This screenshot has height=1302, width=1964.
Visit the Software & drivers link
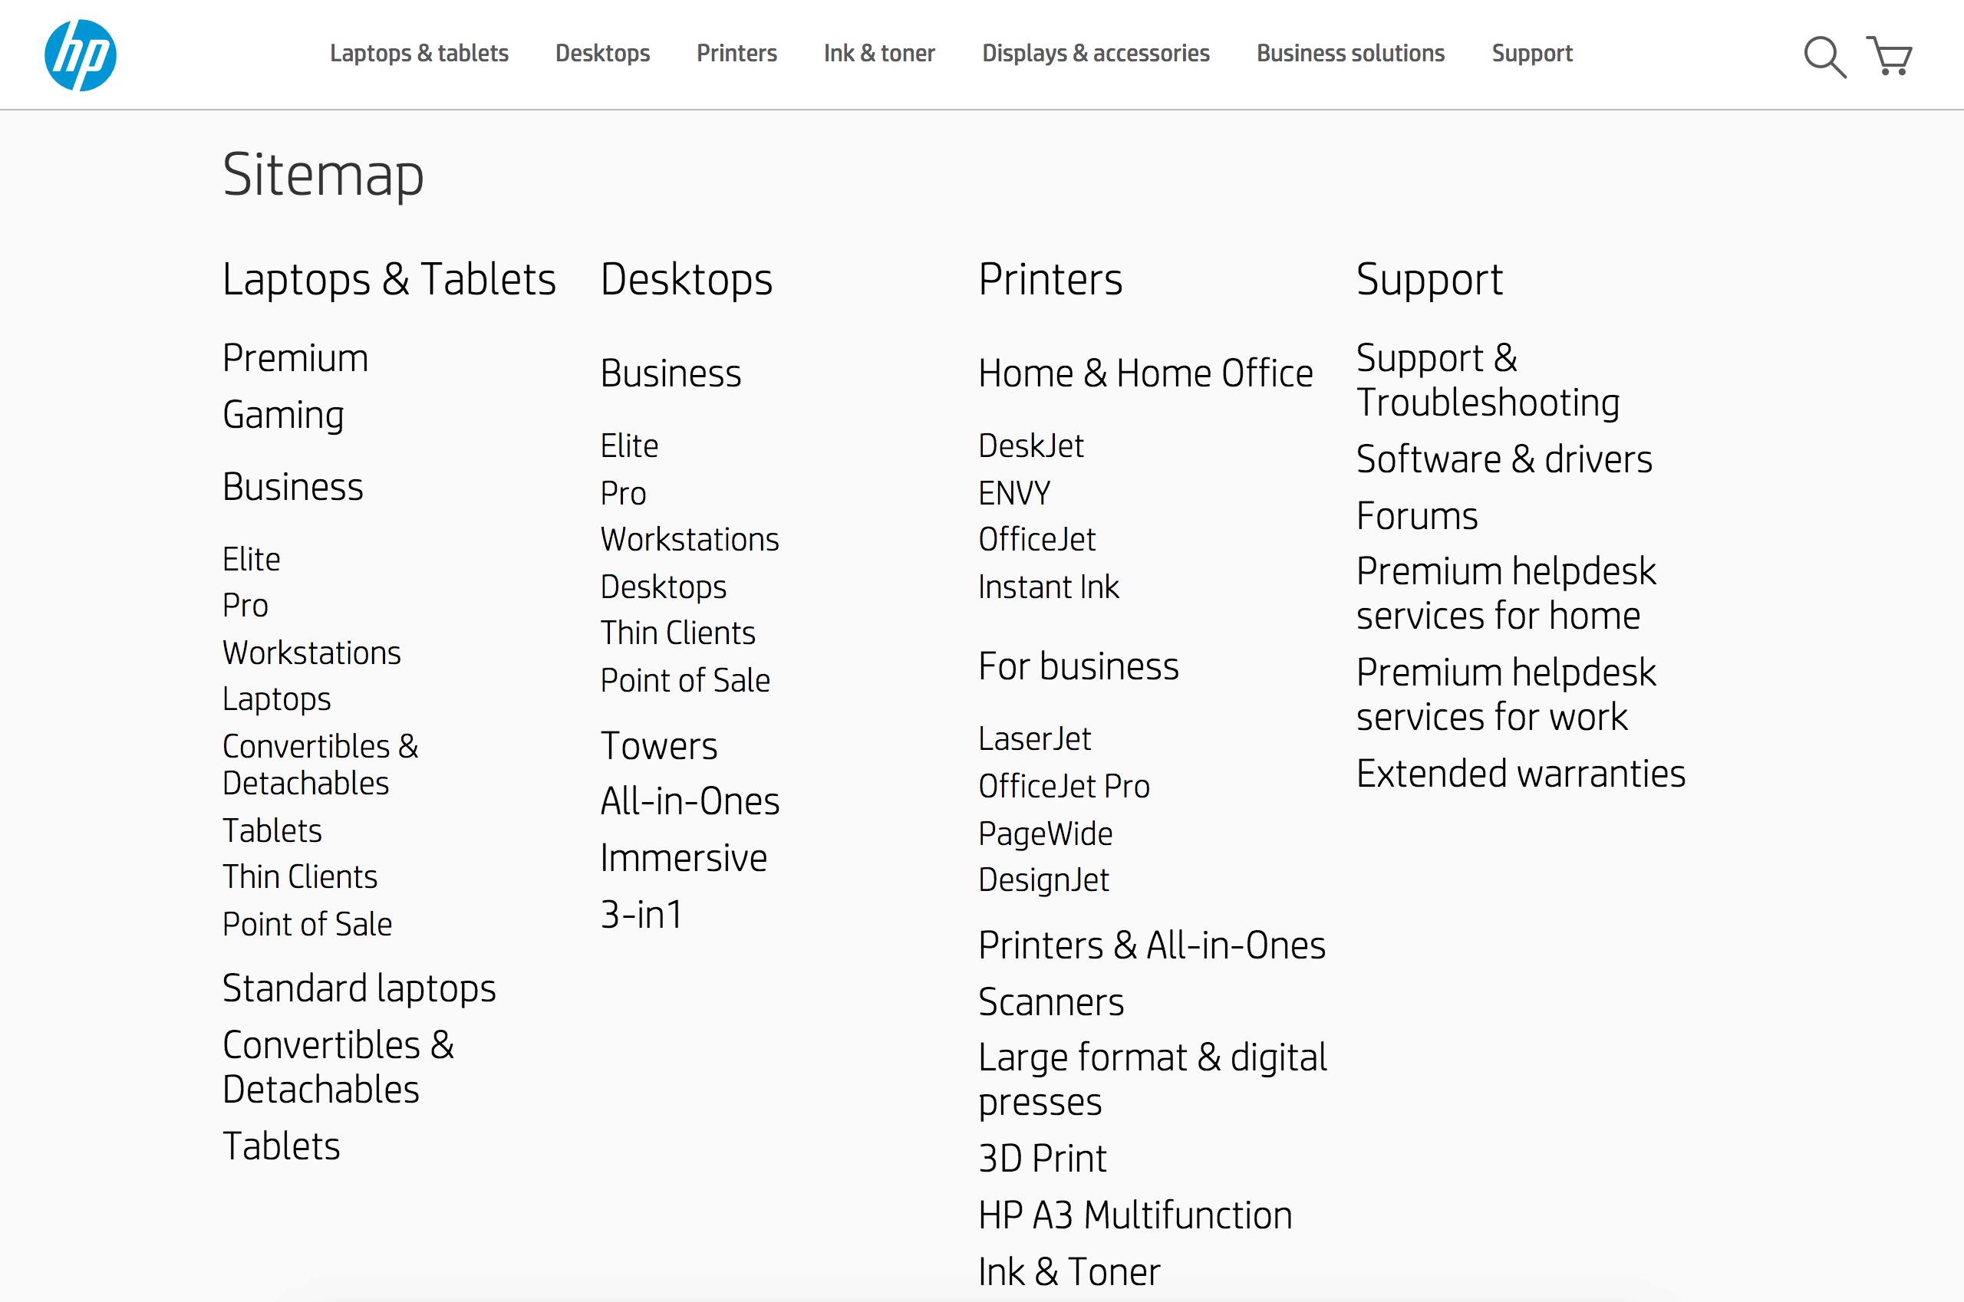pos(1504,459)
